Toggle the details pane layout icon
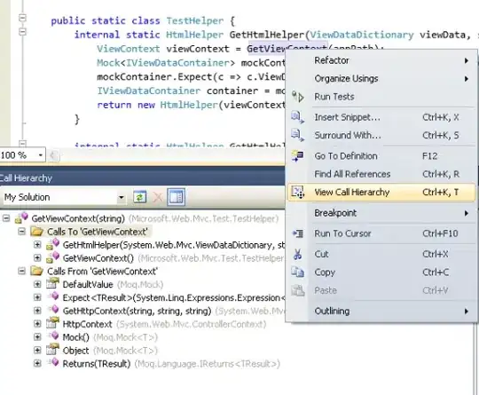Viewport: 479px width, 395px height. (x=177, y=197)
